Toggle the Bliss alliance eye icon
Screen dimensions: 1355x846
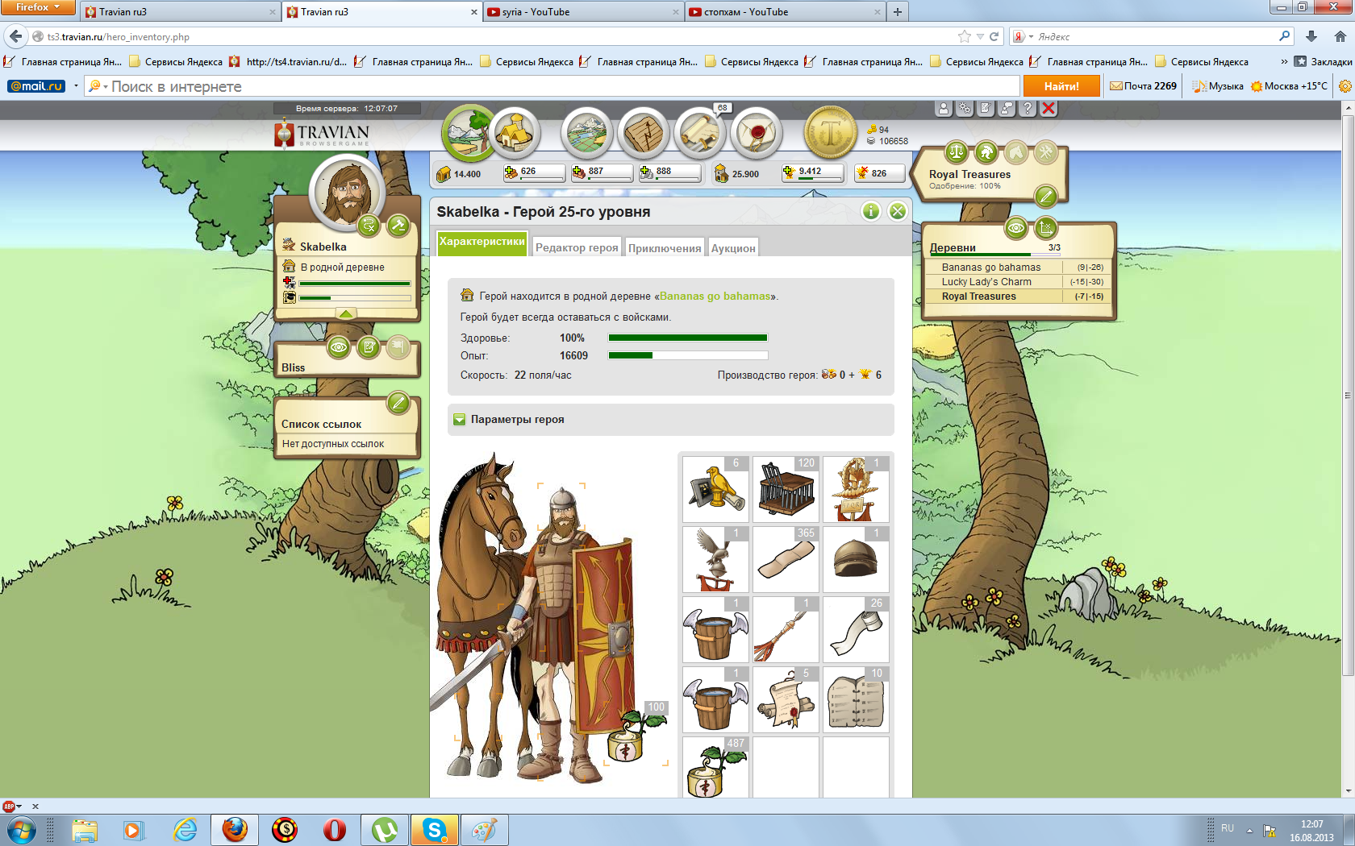(x=339, y=347)
